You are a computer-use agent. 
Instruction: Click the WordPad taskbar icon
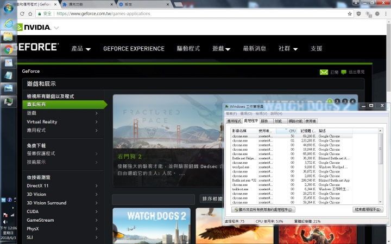(8, 62)
